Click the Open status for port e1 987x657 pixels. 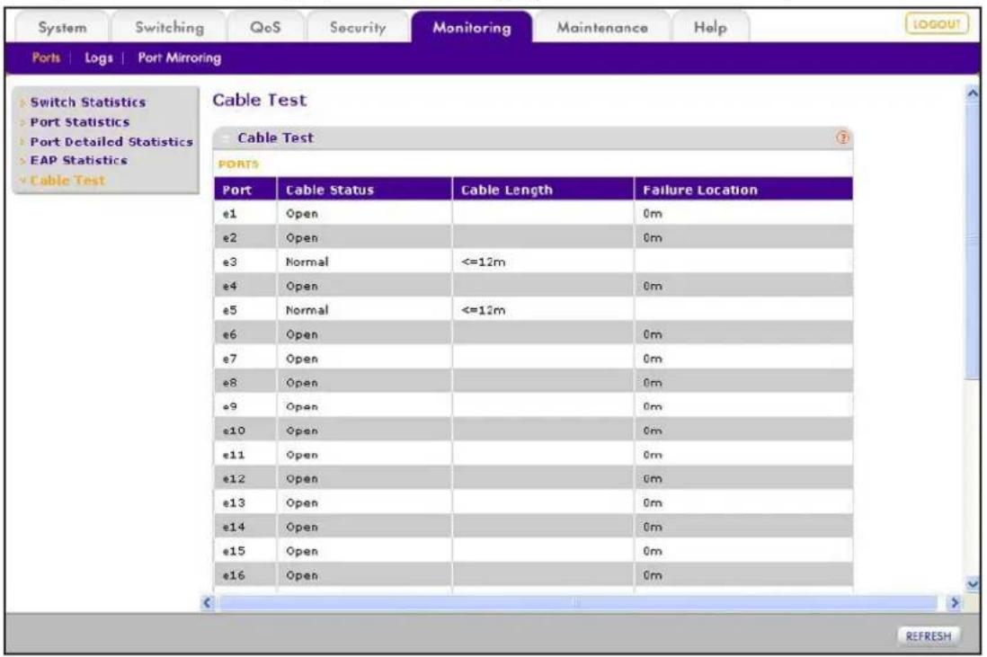point(302,213)
